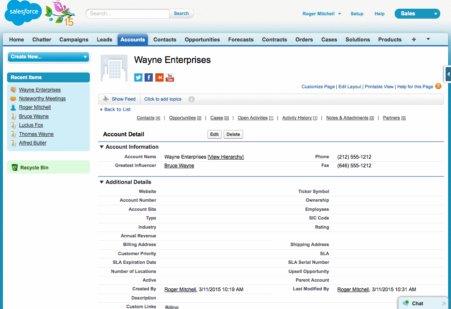The width and height of the screenshot is (451, 309).
Task: Open the YouTube social icon
Action: coord(170,77)
